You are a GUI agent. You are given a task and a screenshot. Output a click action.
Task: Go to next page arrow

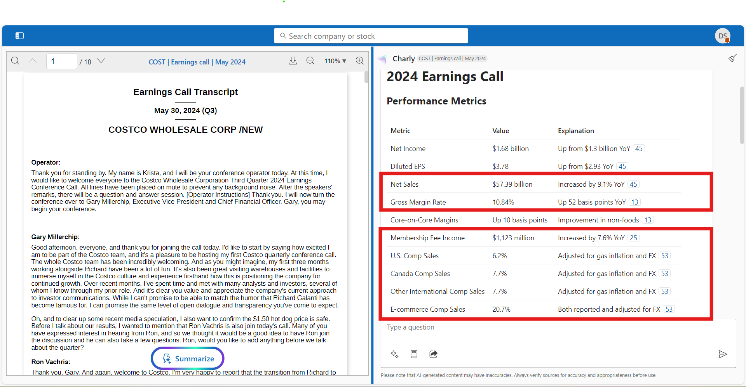(101, 61)
